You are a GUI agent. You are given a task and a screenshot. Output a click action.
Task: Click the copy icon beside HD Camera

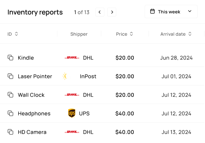click(10, 132)
